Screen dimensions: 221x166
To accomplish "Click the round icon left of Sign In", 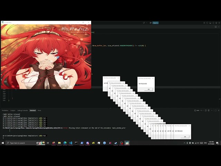I will pos(151,23).
